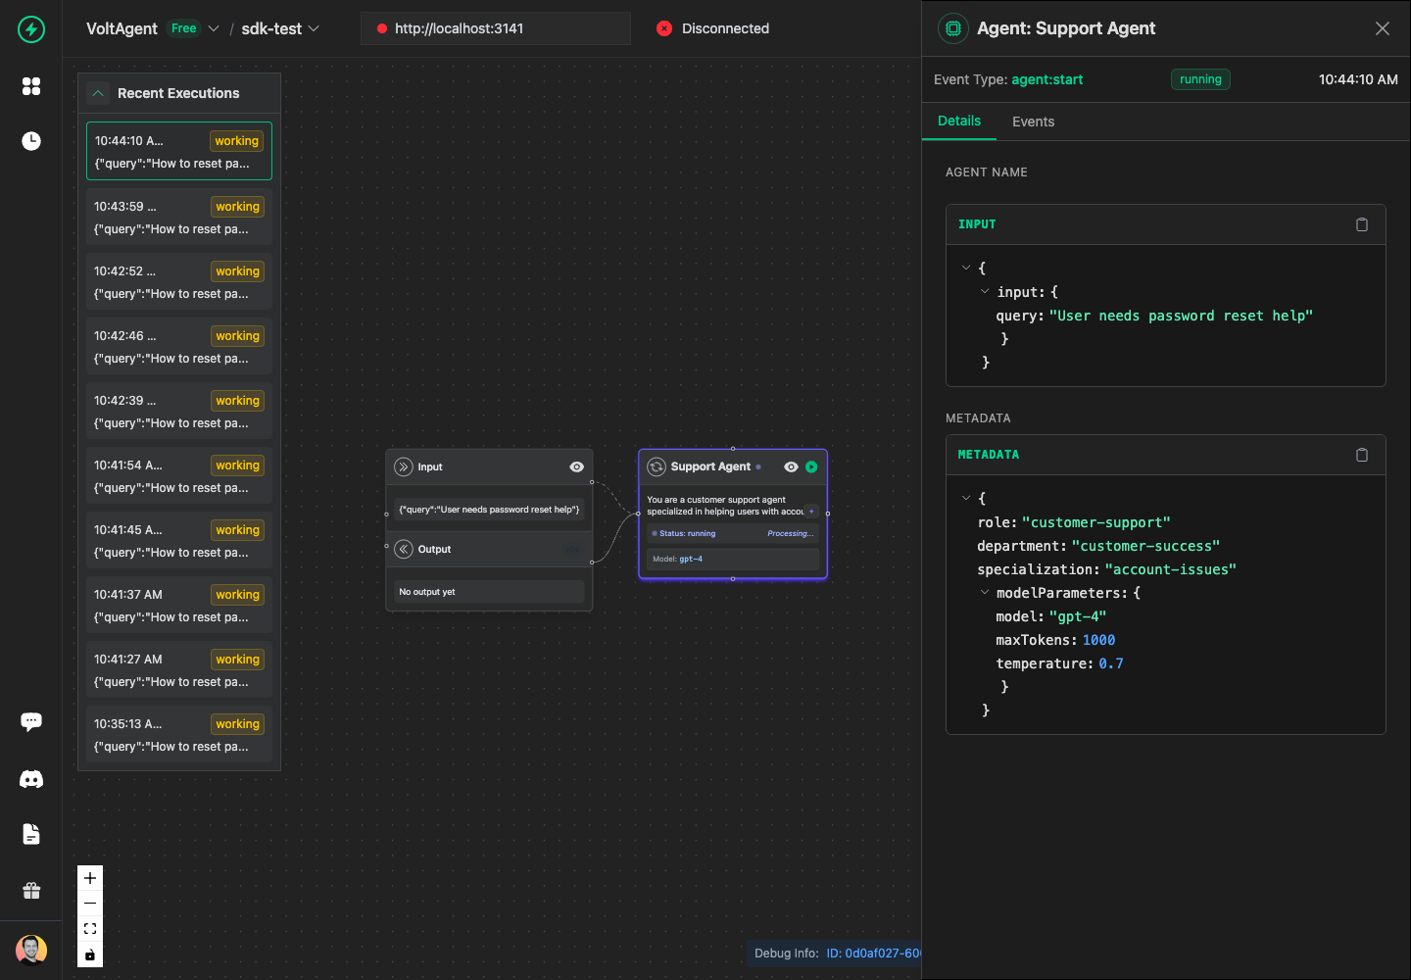This screenshot has height=980, width=1411.
Task: Click the maxTokens value 1000
Action: tap(1098, 640)
